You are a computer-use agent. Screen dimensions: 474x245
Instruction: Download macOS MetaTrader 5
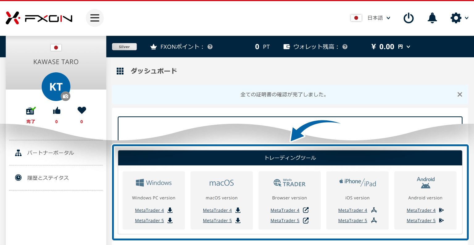tap(217, 221)
